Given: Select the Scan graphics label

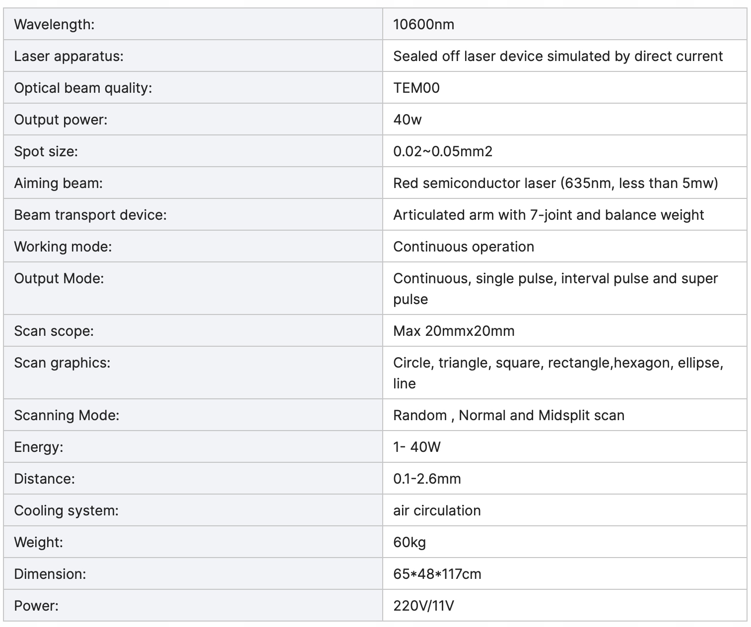Looking at the screenshot, I should [62, 363].
